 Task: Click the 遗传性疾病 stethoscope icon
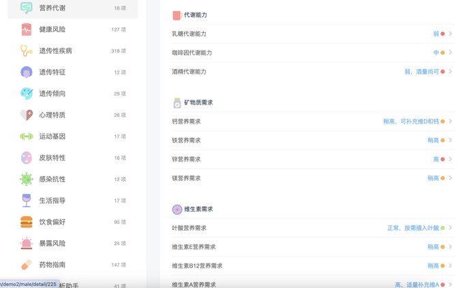point(26,51)
